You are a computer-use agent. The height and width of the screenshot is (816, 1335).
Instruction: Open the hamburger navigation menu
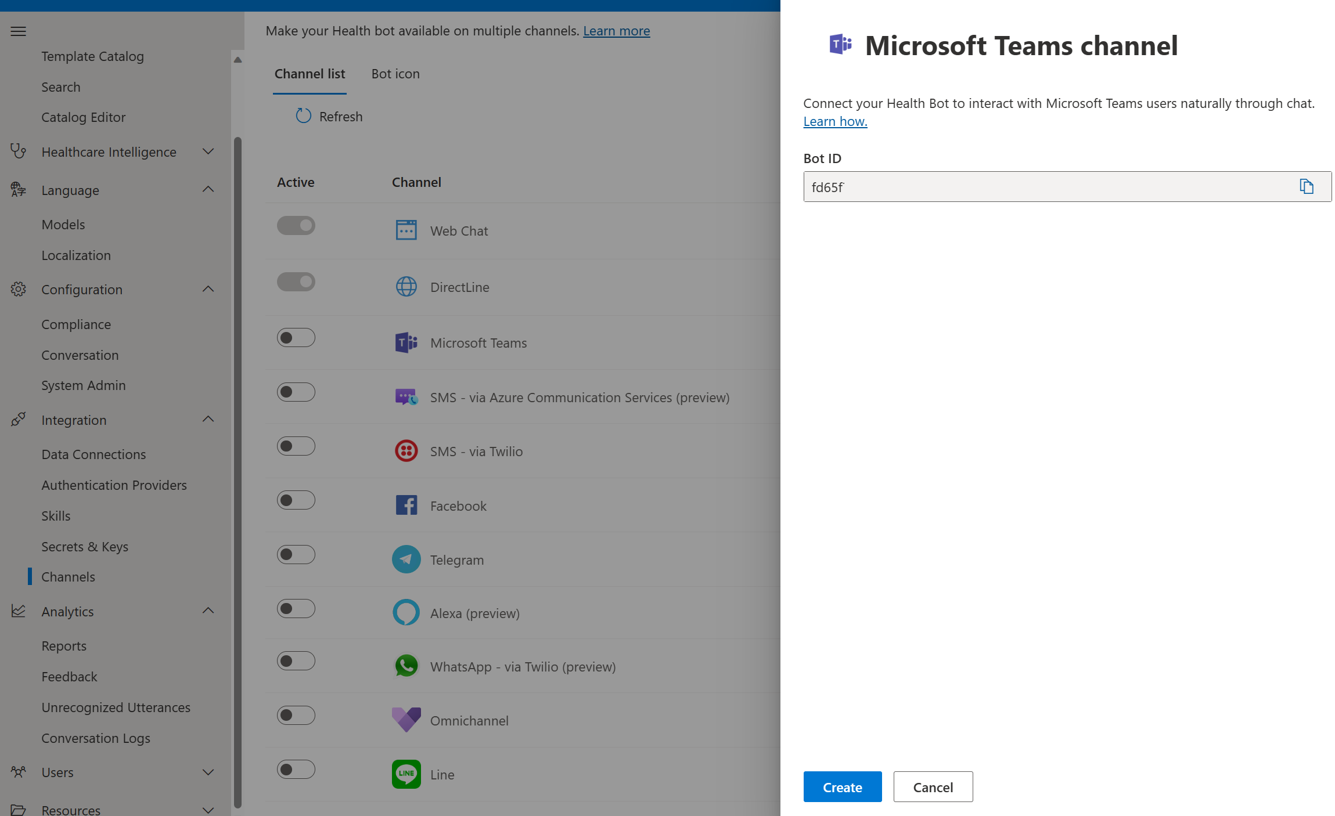coord(18,31)
